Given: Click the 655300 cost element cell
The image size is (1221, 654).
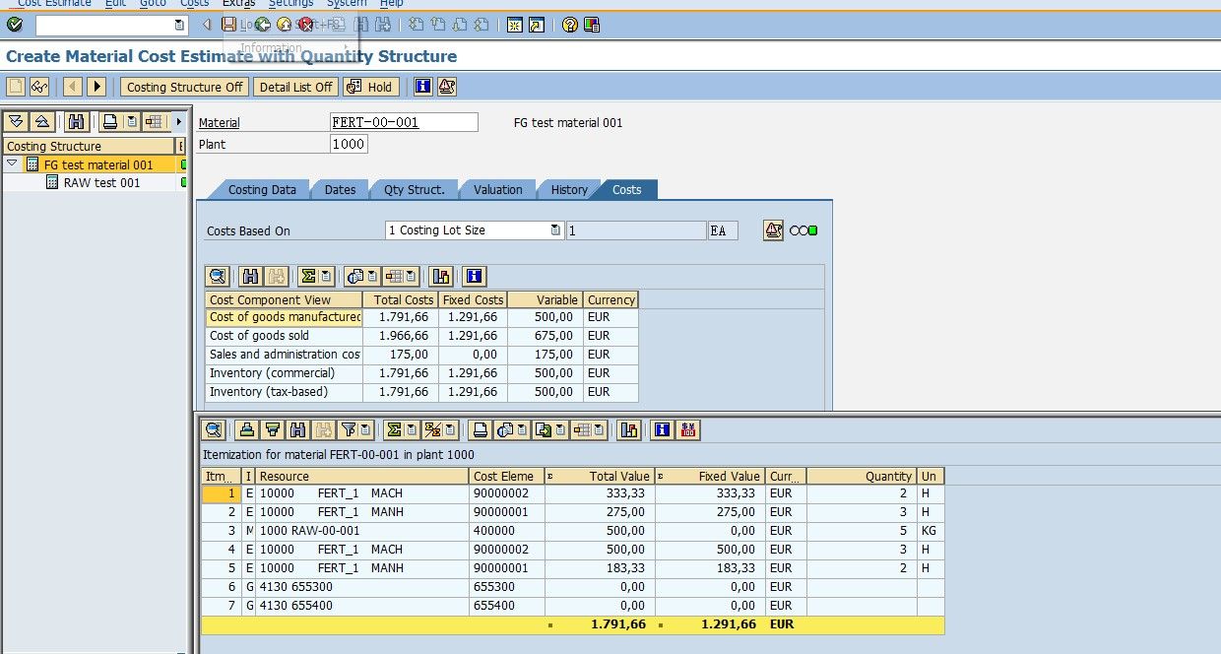Looking at the screenshot, I should pyautogui.click(x=507, y=587).
